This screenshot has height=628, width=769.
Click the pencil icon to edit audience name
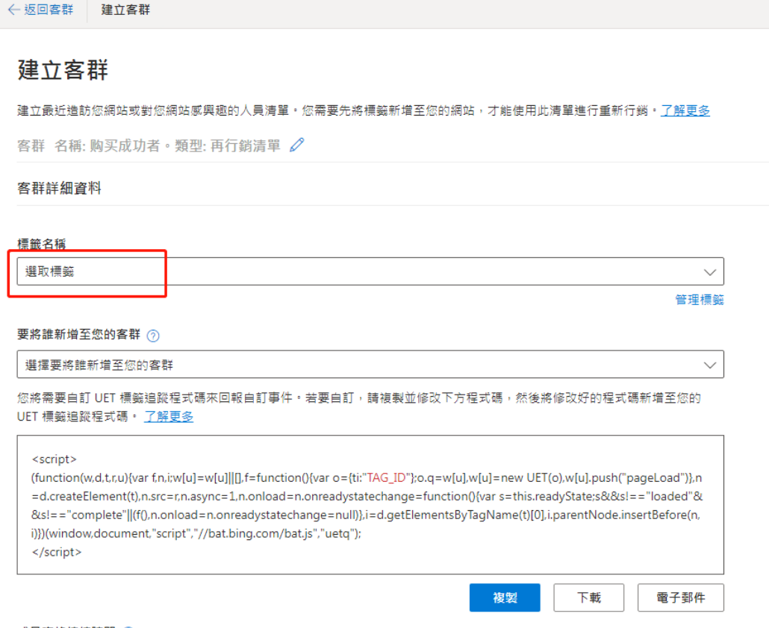[296, 145]
